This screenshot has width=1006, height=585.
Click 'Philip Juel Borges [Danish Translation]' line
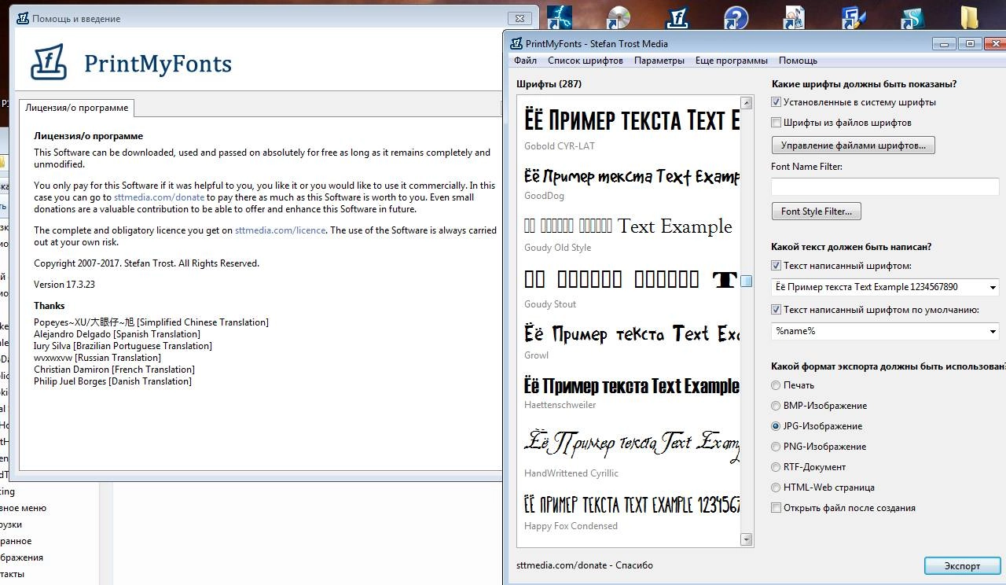tap(112, 381)
